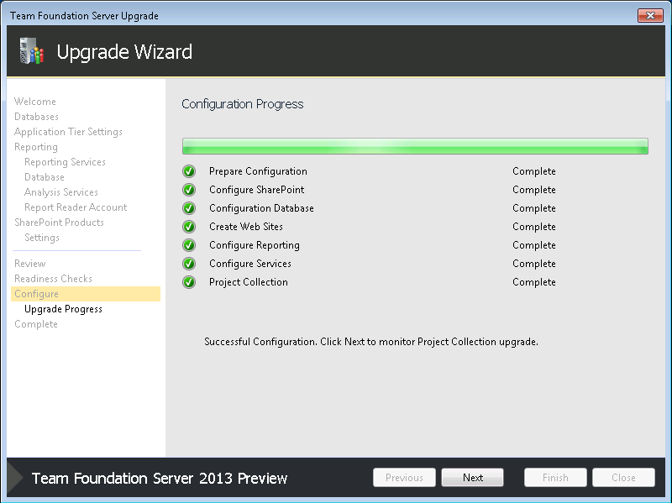Click the green configuration progress bar
Image resolution: width=672 pixels, height=503 pixels.
[x=415, y=146]
